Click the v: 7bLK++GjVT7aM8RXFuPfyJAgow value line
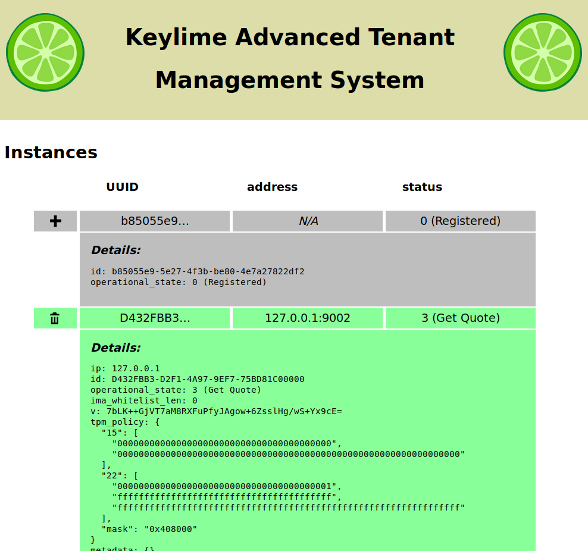This screenshot has height=551, width=588. [217, 412]
